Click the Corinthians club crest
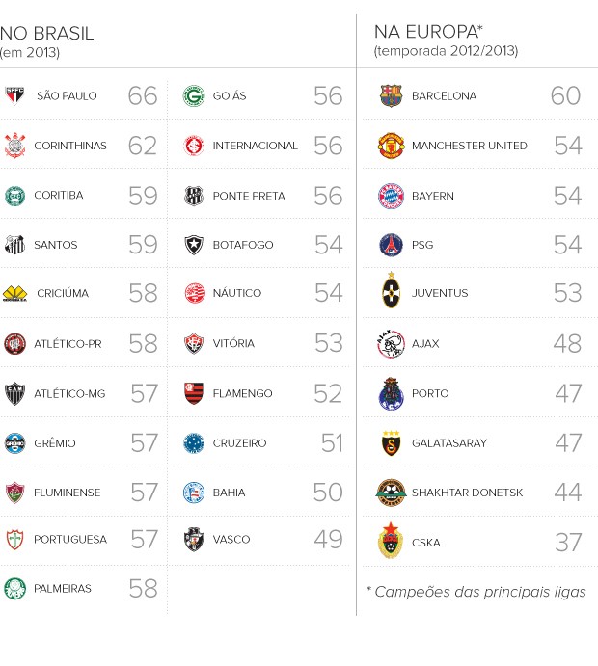Viewport: 598px width, 666px height. (x=14, y=146)
